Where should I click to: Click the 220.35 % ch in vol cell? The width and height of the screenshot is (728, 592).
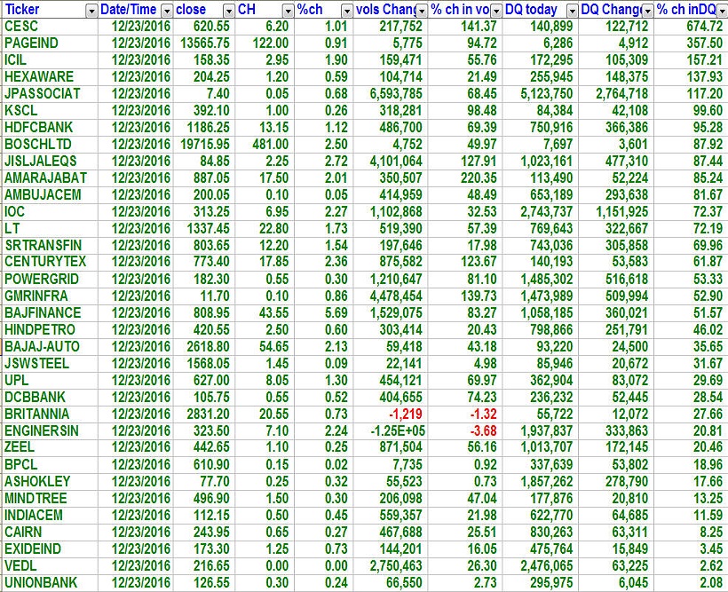(x=465, y=178)
